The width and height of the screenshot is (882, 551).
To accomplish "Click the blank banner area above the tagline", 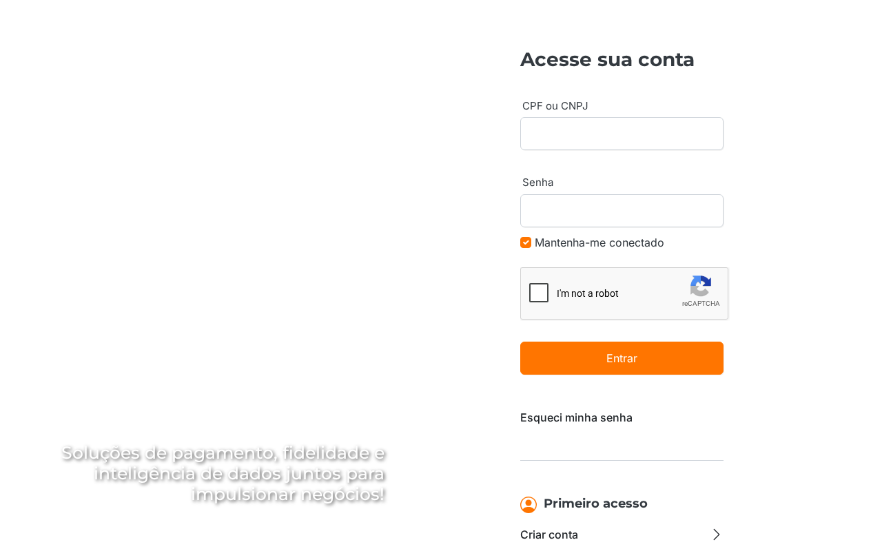I will pos(220,220).
